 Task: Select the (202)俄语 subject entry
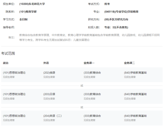pos(49,73)
